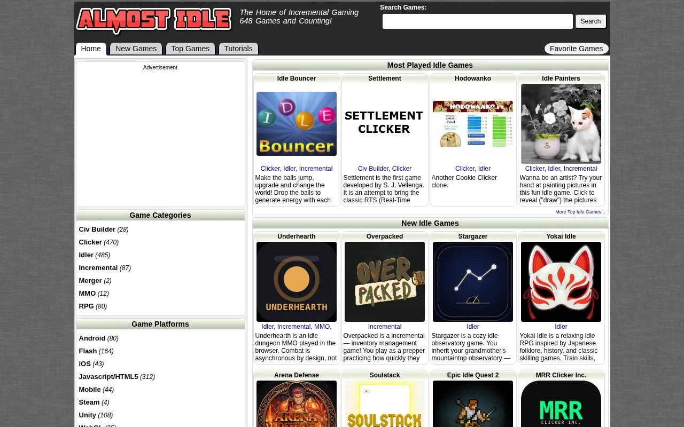Click the Incremental tag under Idle Bouncer
This screenshot has height=427, width=684.
[316, 169]
